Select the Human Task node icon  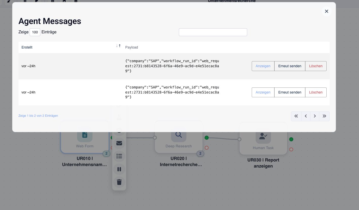click(x=263, y=136)
